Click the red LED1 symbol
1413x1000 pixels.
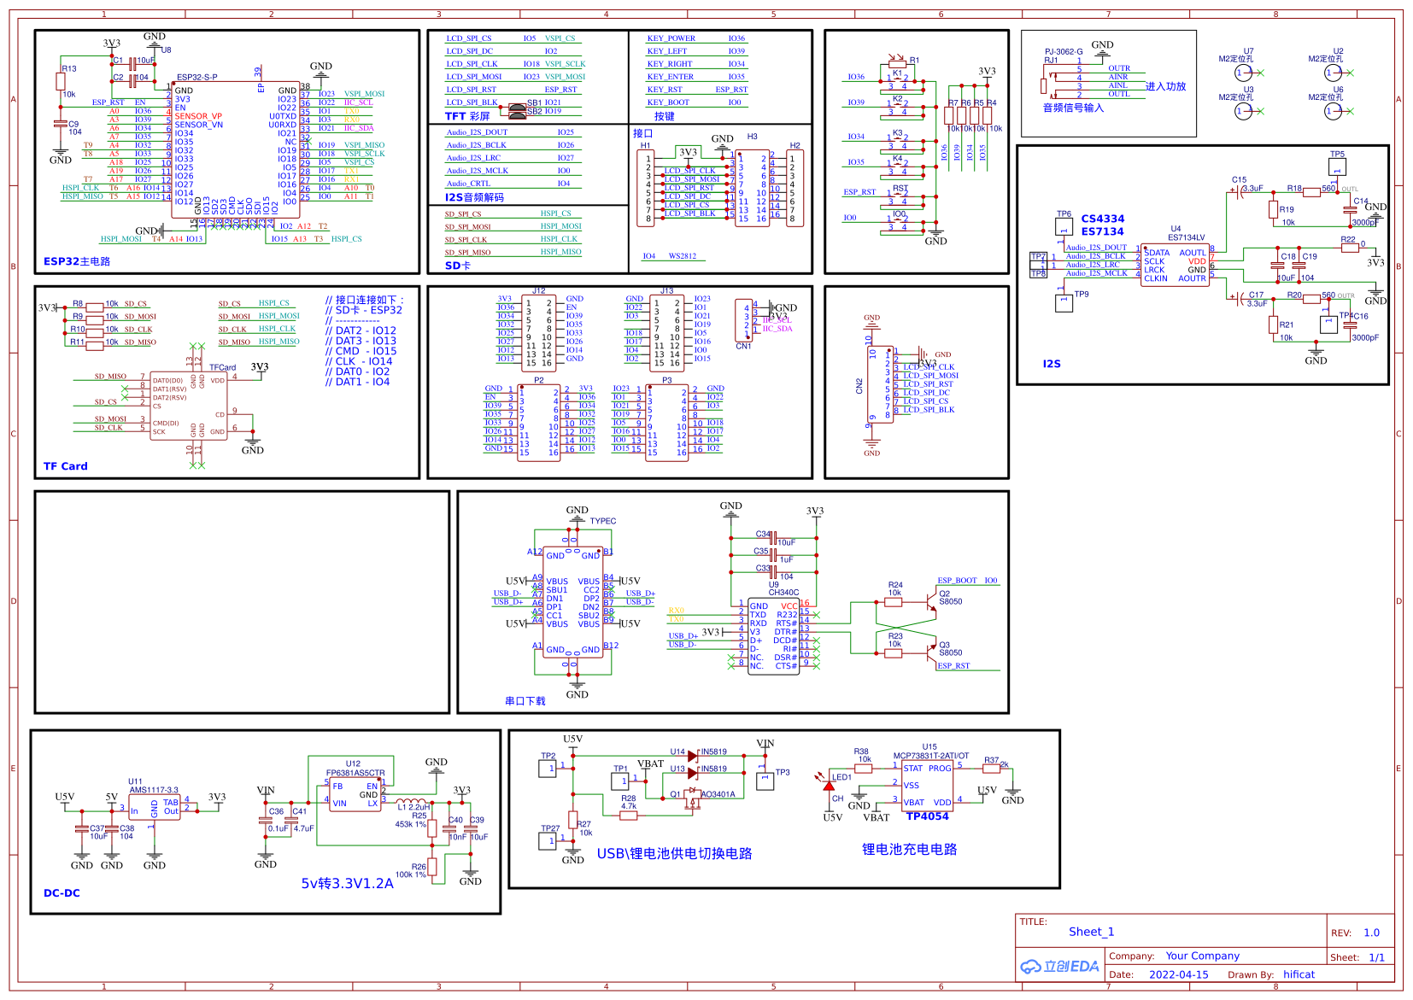click(x=827, y=784)
